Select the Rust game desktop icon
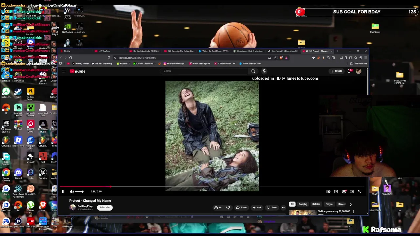 pos(43,158)
